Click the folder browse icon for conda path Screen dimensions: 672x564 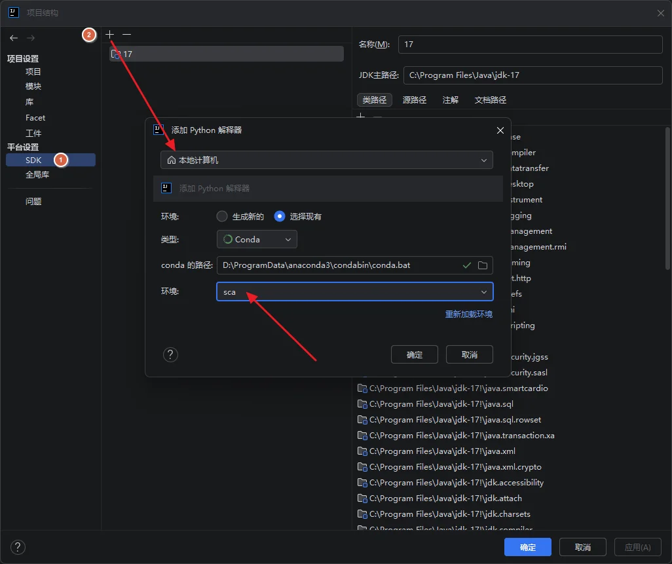[x=483, y=265]
